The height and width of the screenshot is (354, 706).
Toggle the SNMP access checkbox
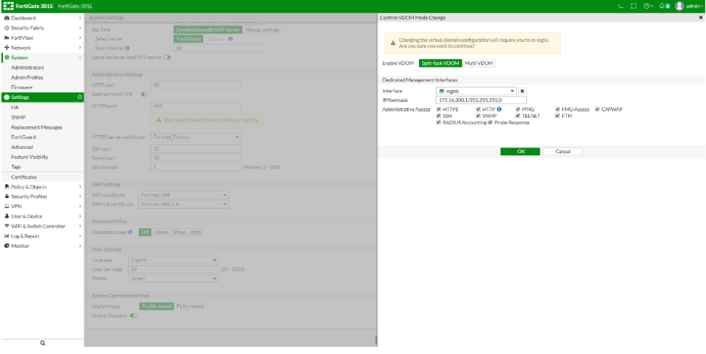point(478,116)
